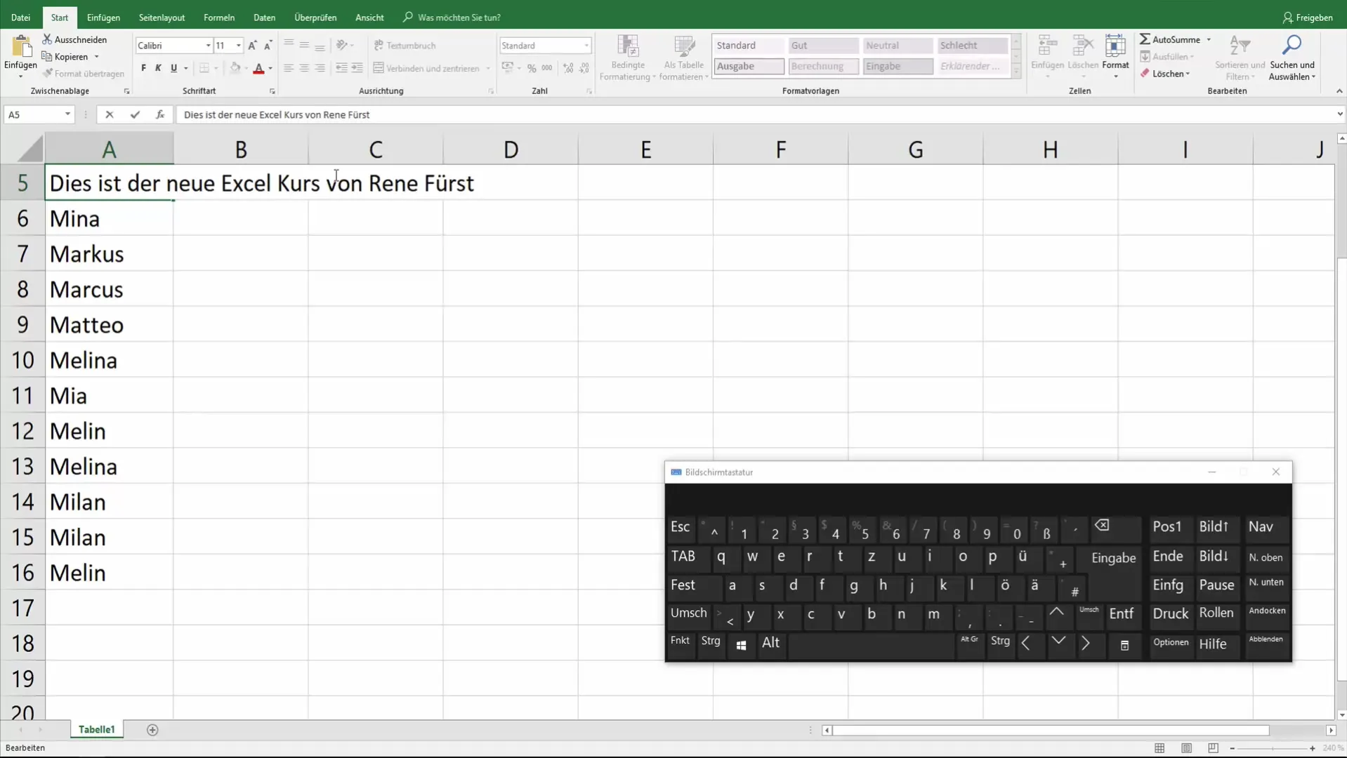Click the percent style icon
The height and width of the screenshot is (758, 1347).
pyautogui.click(x=532, y=68)
